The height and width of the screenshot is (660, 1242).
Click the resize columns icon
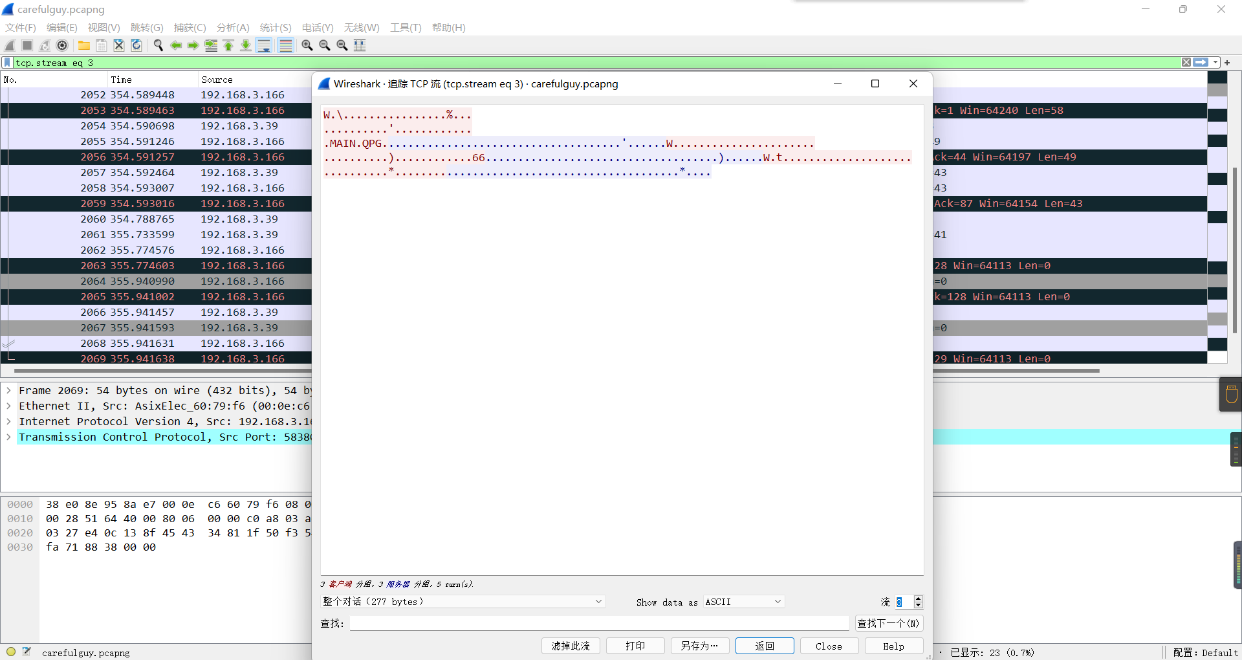[360, 45]
